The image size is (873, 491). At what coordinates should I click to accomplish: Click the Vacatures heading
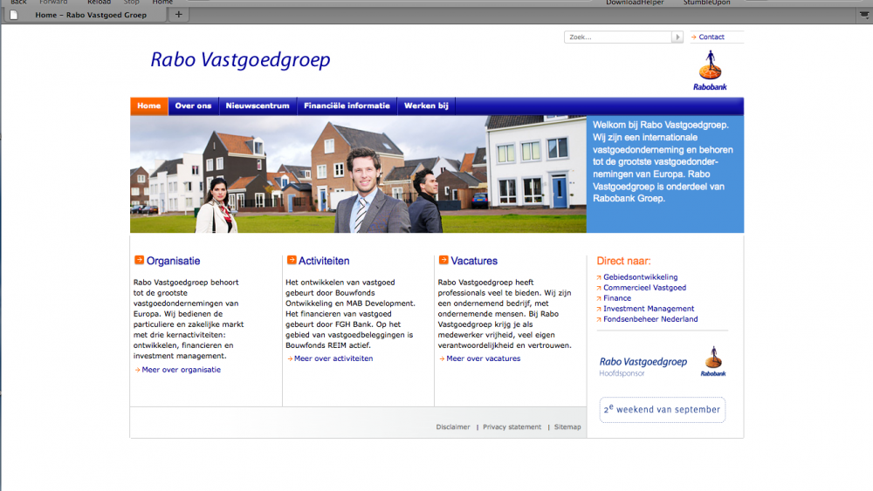coord(474,261)
